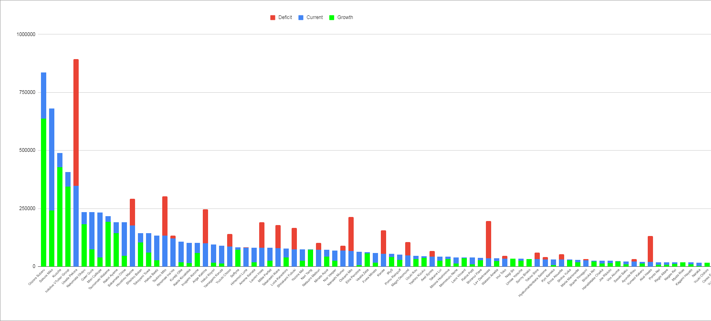Click the Oozora Subaru axis label
The image size is (711, 321).
tap(37, 277)
